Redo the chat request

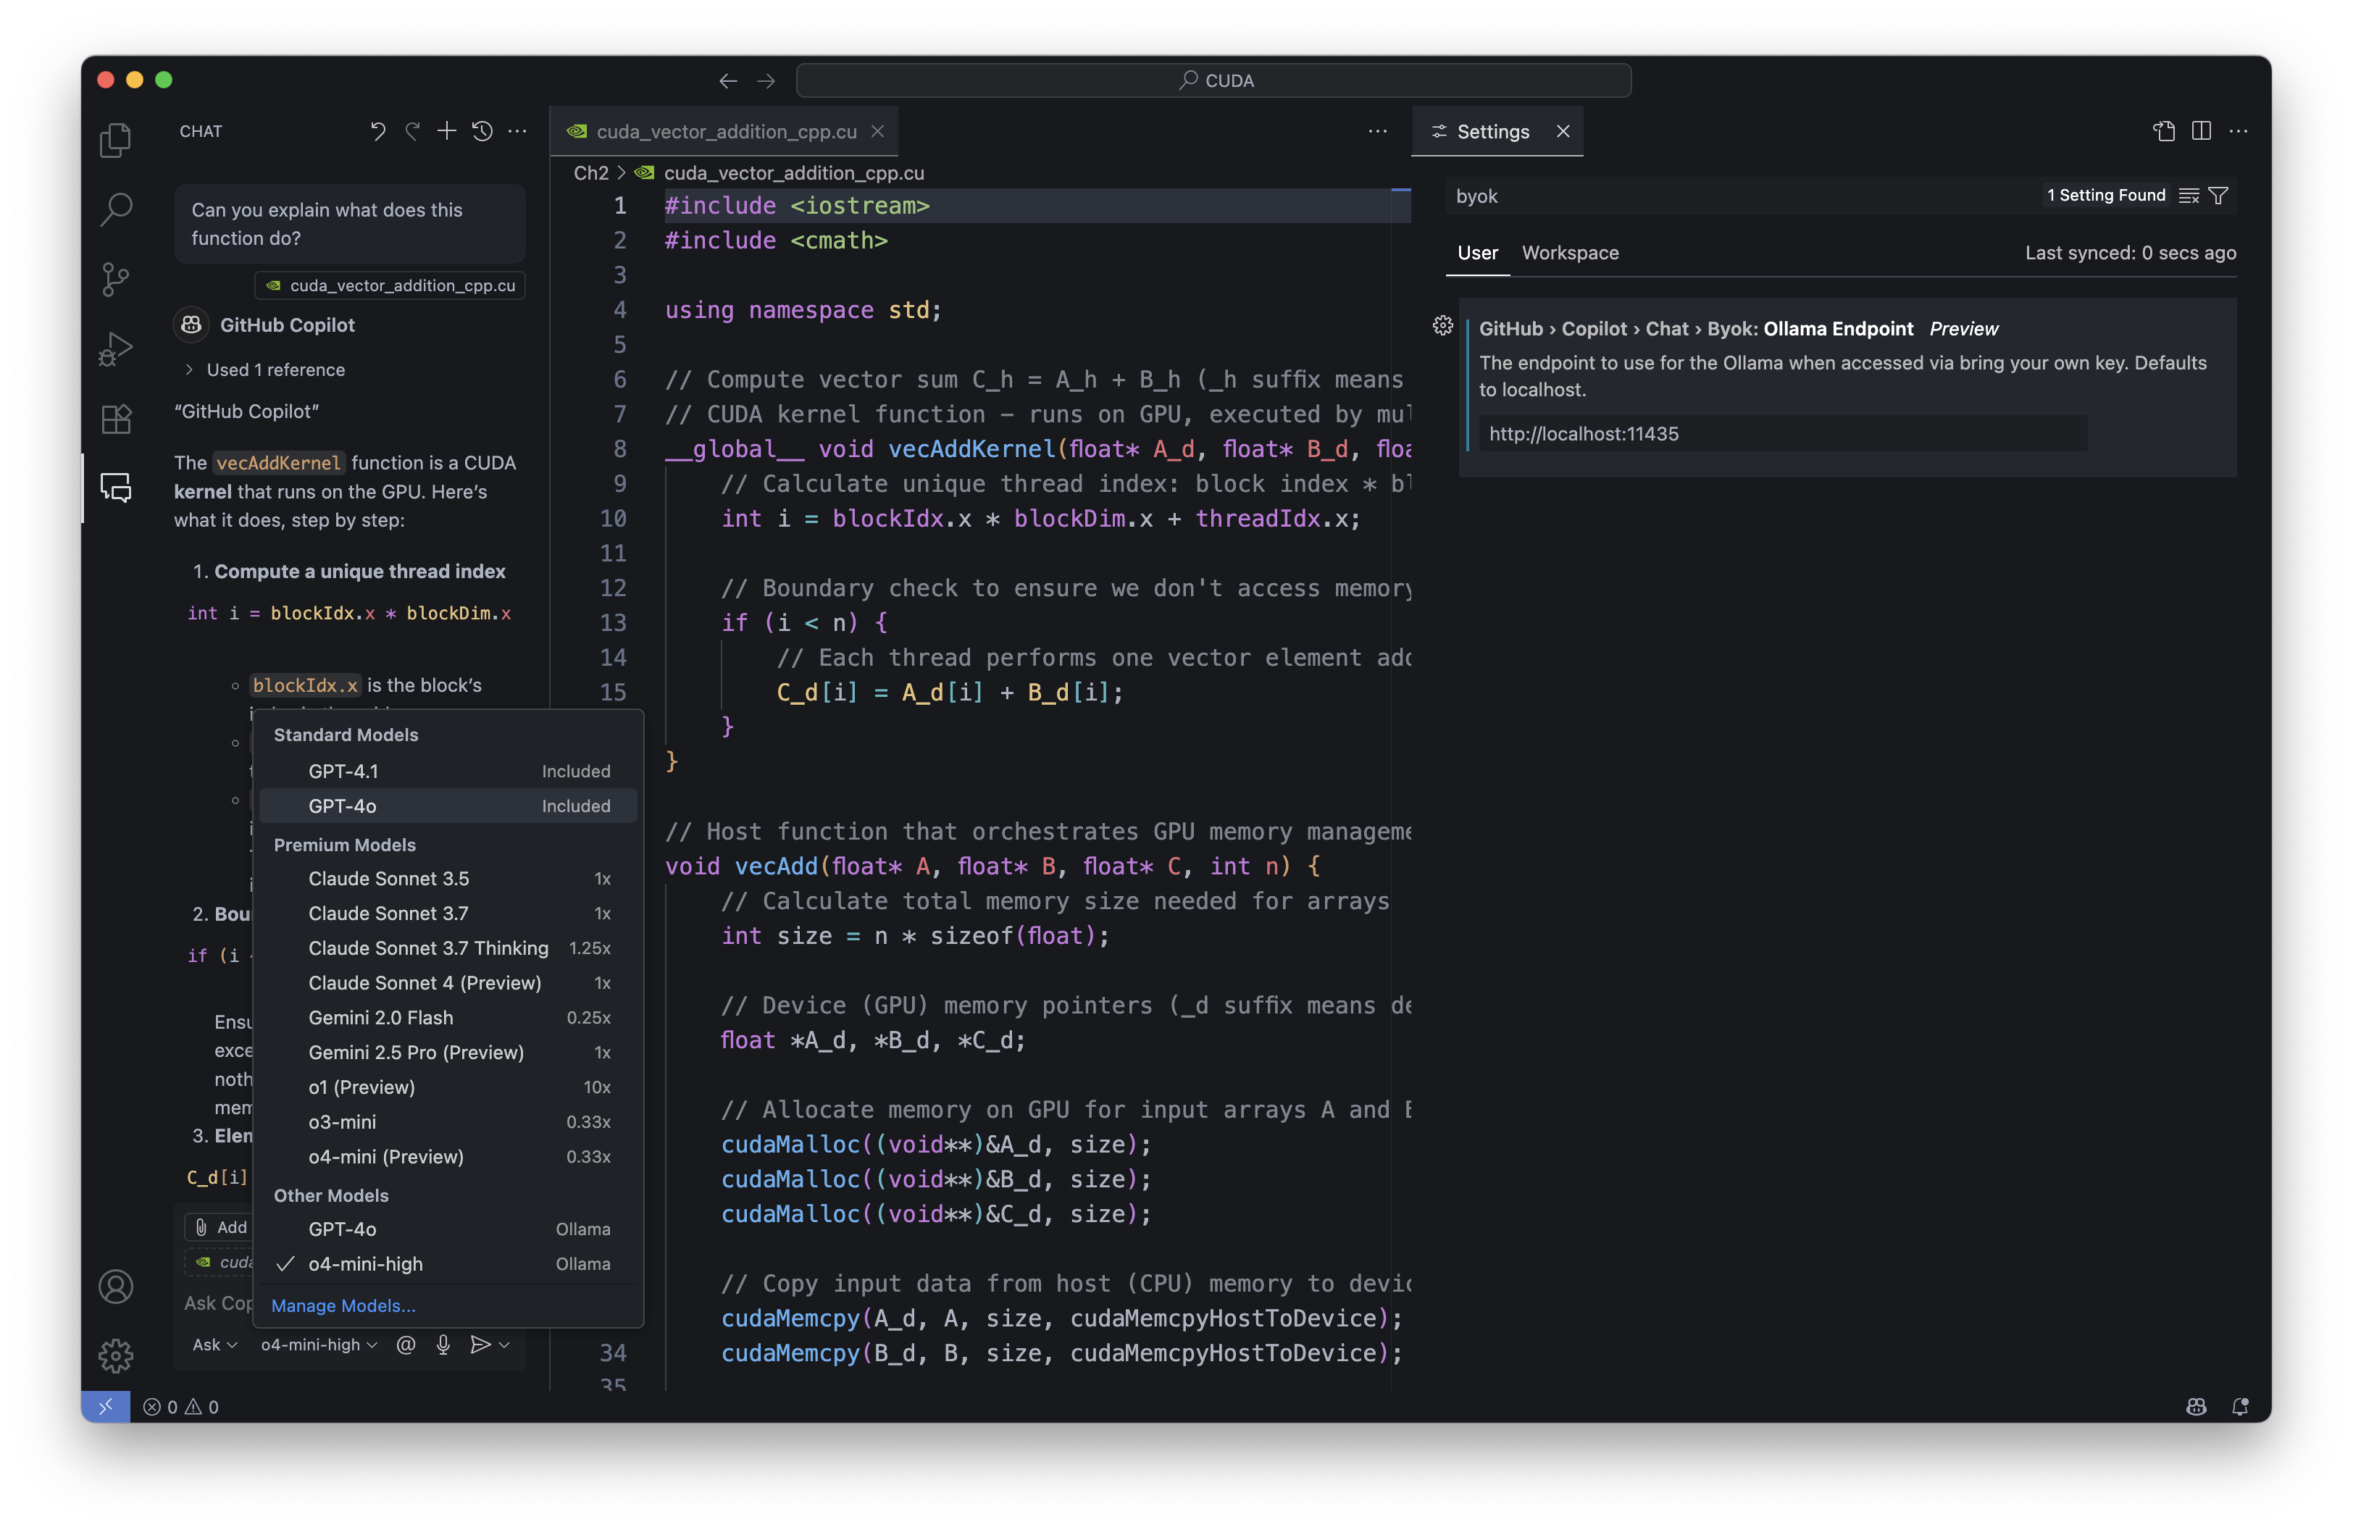[412, 131]
